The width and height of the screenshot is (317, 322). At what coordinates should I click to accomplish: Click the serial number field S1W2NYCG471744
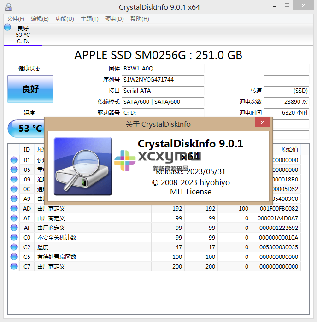(x=163, y=80)
